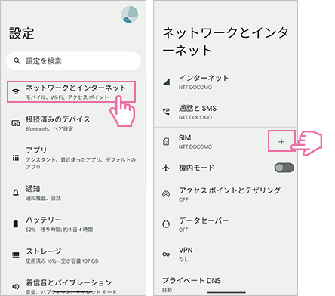This screenshot has width=335, height=296.
Task: Open SIM NTT DOCOMO entry
Action: click(211, 142)
